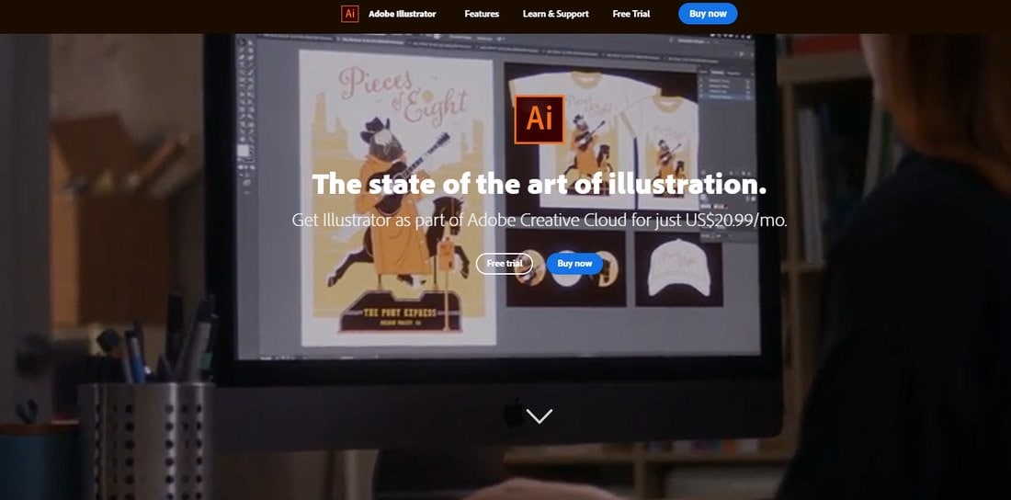Click the downward chevron arrow at the bottom of the page

[x=539, y=416]
